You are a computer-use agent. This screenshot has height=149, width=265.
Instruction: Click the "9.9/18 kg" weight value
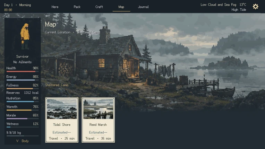14,133
